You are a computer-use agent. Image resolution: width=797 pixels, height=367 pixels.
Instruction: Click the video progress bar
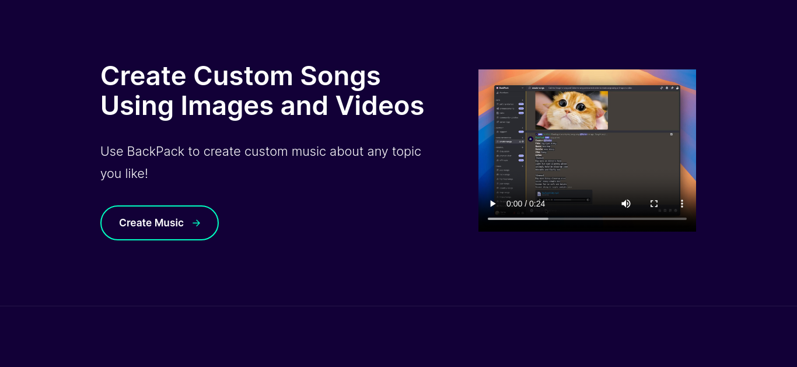click(587, 219)
